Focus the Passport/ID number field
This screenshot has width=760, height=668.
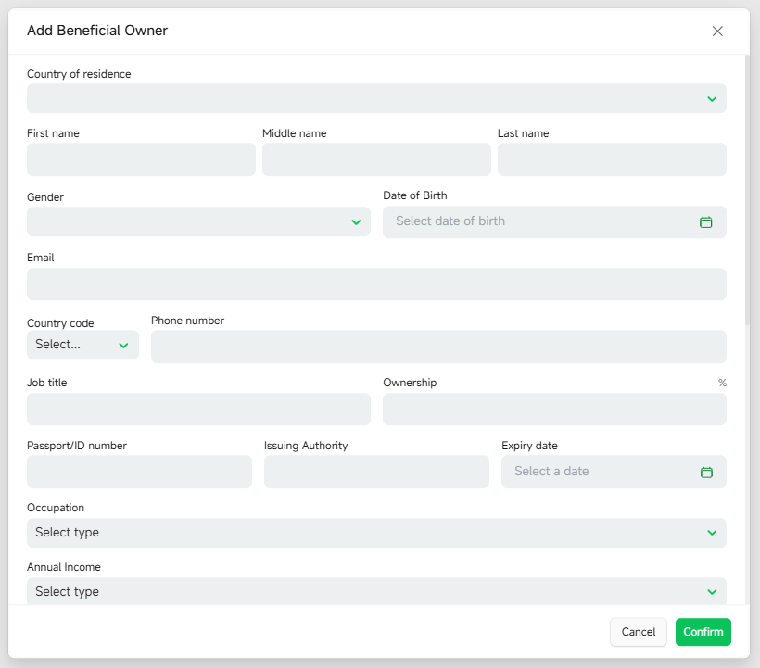(139, 472)
